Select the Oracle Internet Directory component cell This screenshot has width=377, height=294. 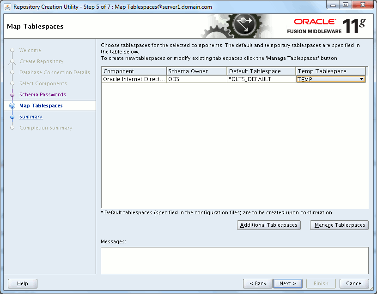134,79
